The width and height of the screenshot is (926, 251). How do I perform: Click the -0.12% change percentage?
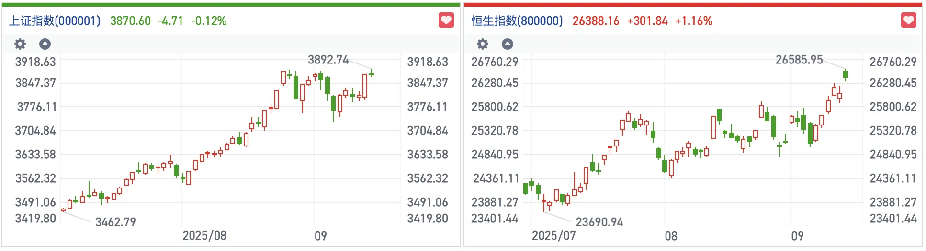click(x=209, y=21)
